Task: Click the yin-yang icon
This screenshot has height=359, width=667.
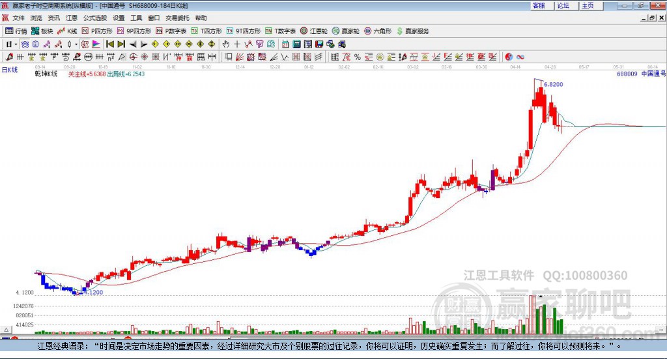Action: point(509,57)
